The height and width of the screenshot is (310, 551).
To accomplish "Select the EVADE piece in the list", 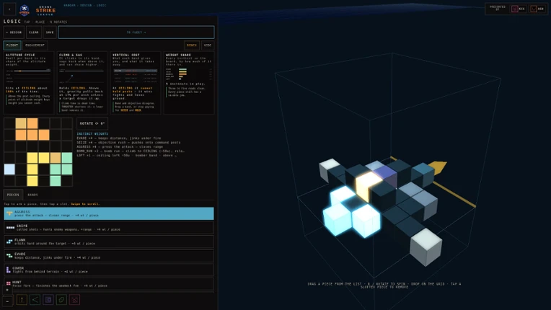I will click(x=109, y=256).
